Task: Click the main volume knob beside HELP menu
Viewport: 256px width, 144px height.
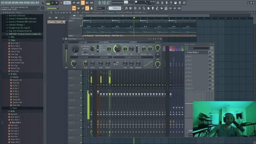Action: (x=43, y=3)
